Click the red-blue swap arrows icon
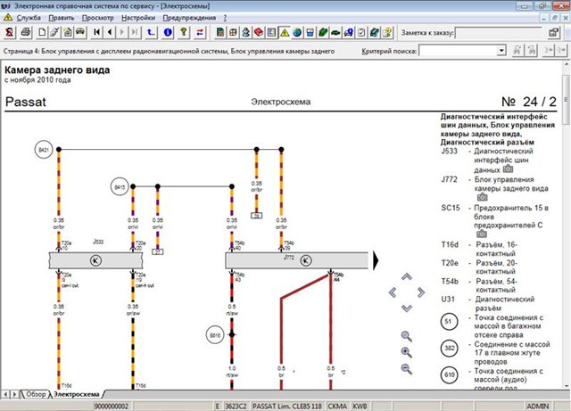This screenshot has width=571, height=411. (200, 32)
